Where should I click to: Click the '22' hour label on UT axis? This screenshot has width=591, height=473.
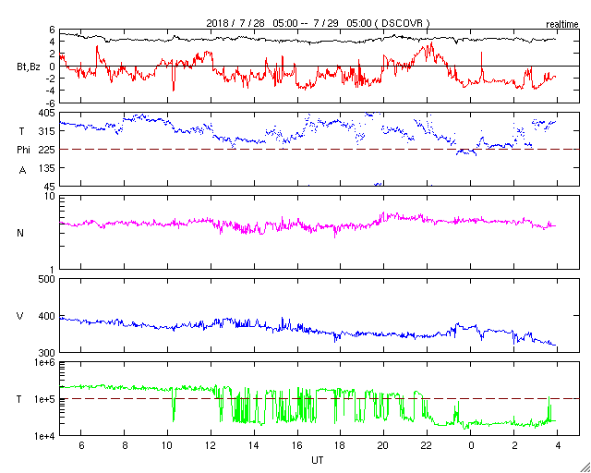[x=427, y=446]
